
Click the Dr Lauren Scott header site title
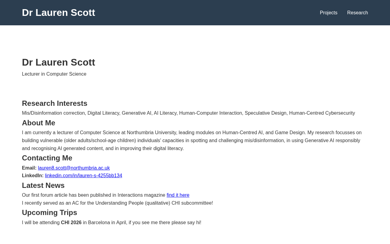[x=58, y=13]
